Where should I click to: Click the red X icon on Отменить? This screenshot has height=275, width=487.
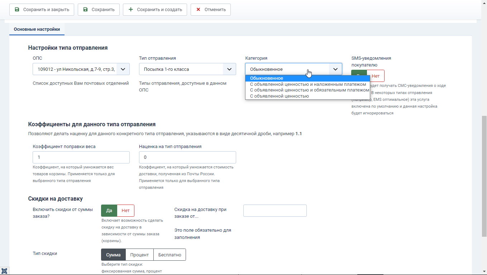point(198,10)
